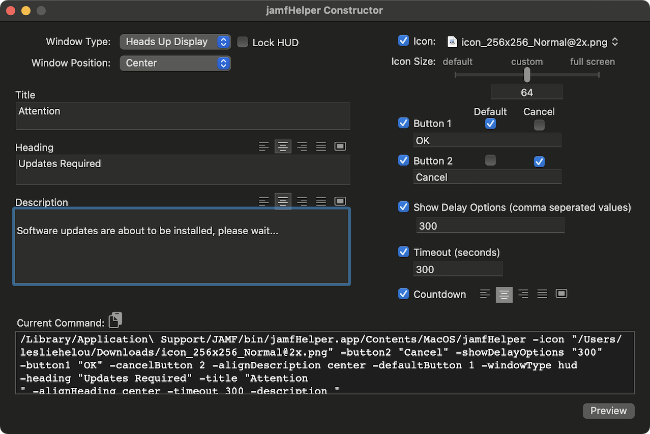The width and height of the screenshot is (650, 434).
Task: Edit the Button 1 label field OK
Action: pyautogui.click(x=487, y=140)
